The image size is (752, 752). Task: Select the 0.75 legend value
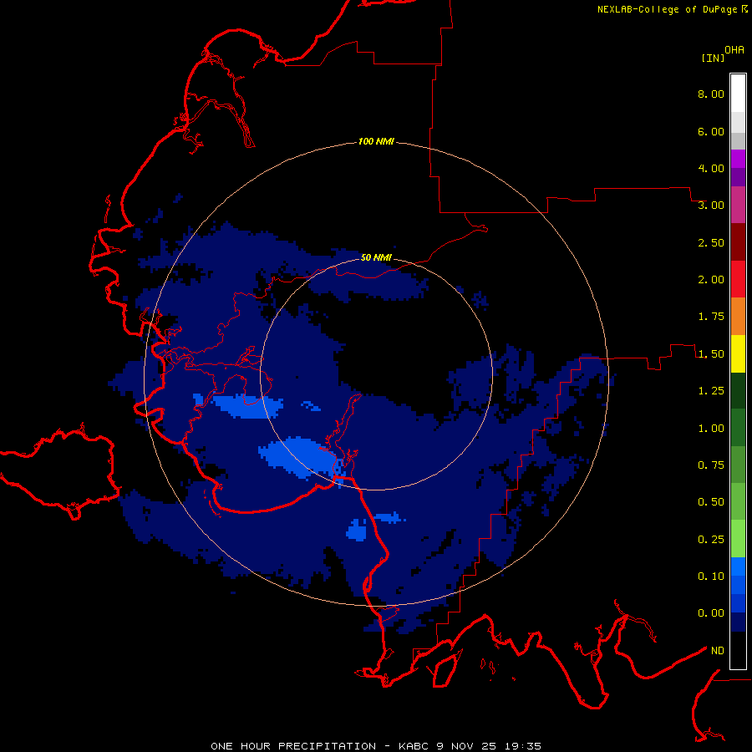point(711,465)
